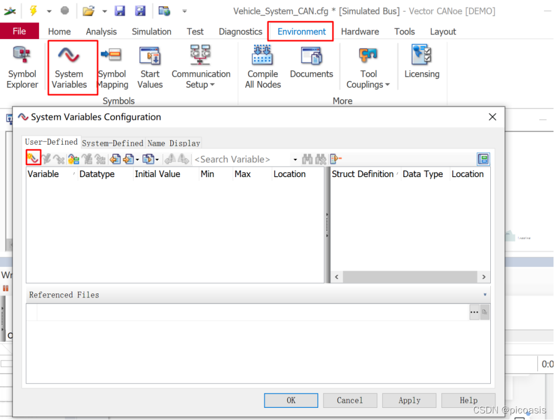Click the second import icon beside the small arrow

pyautogui.click(x=128, y=159)
